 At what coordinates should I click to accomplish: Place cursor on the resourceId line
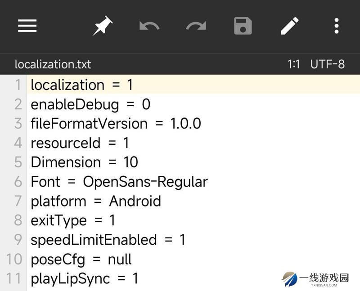pos(80,143)
